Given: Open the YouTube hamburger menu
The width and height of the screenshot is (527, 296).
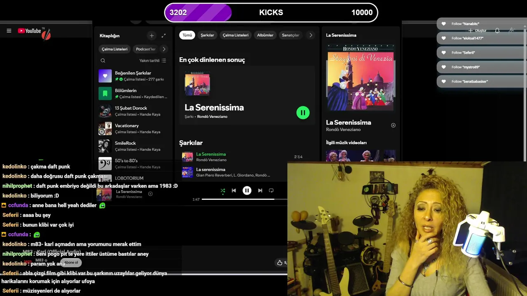Looking at the screenshot, I should point(9,31).
